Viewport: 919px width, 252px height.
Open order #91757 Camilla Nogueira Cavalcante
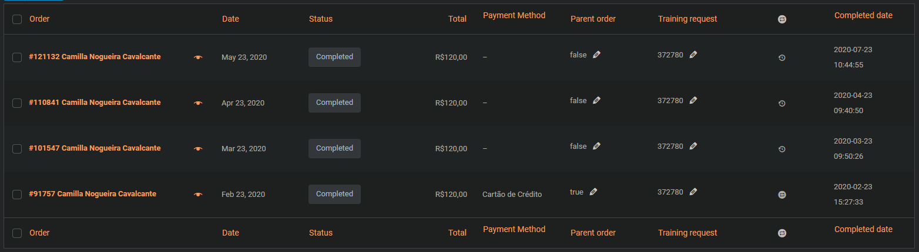click(92, 194)
